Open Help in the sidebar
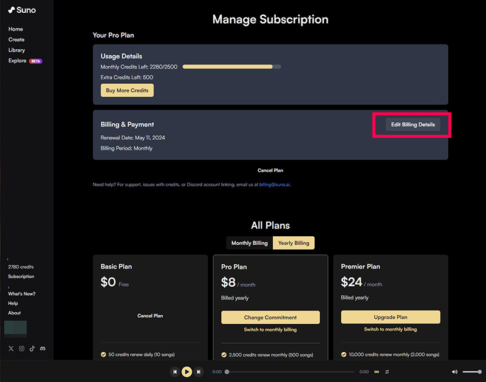Screen dimensions: 486x382 tap(13, 303)
